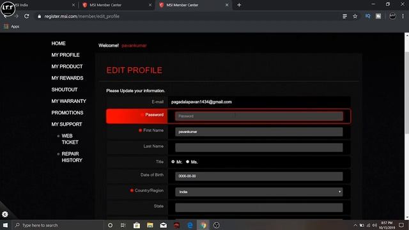Open OBS Studio from the taskbar
The width and height of the screenshot is (409, 230).
point(217,225)
